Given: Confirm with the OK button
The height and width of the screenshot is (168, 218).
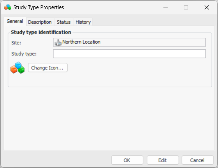Looking at the screenshot, I should click(127, 160).
